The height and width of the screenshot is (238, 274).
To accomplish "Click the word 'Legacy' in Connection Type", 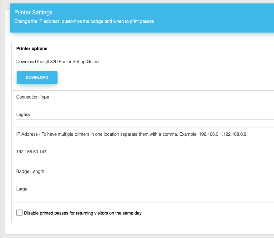I will point(23,115).
